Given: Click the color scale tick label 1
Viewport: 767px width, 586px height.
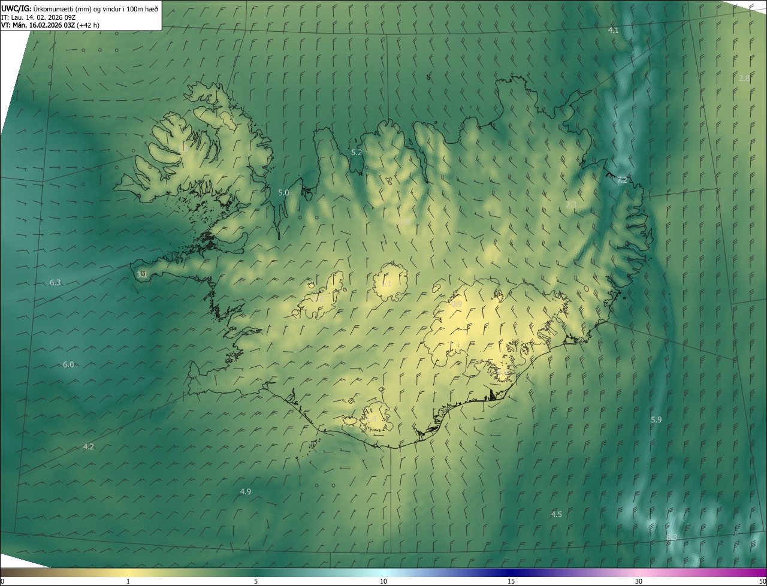Looking at the screenshot, I should pos(128,581).
